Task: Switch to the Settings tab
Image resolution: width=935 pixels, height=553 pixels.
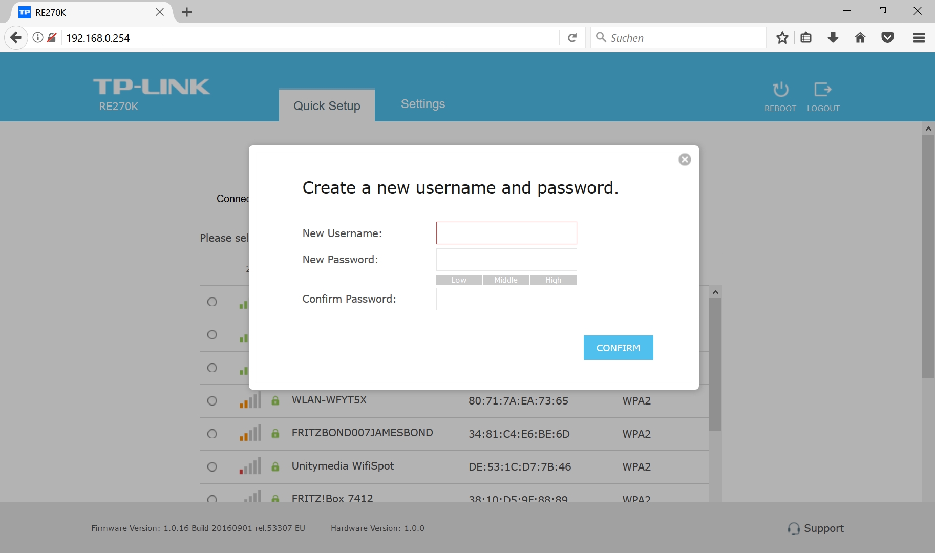Action: (x=423, y=104)
